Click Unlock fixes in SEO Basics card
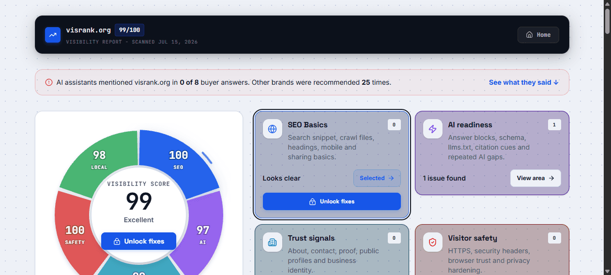 (x=332, y=201)
